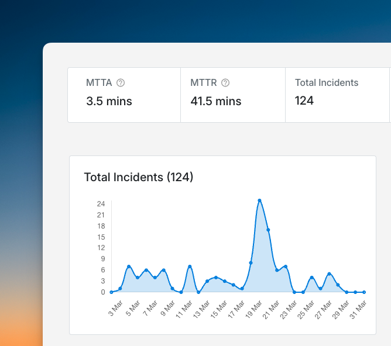The height and width of the screenshot is (346, 391).
Task: Click the '11 Mar' x-axis label
Action: [x=184, y=309]
